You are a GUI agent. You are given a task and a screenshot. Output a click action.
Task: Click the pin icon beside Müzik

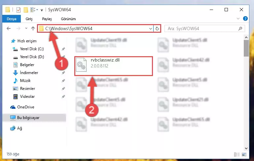pyautogui.click(x=63, y=81)
